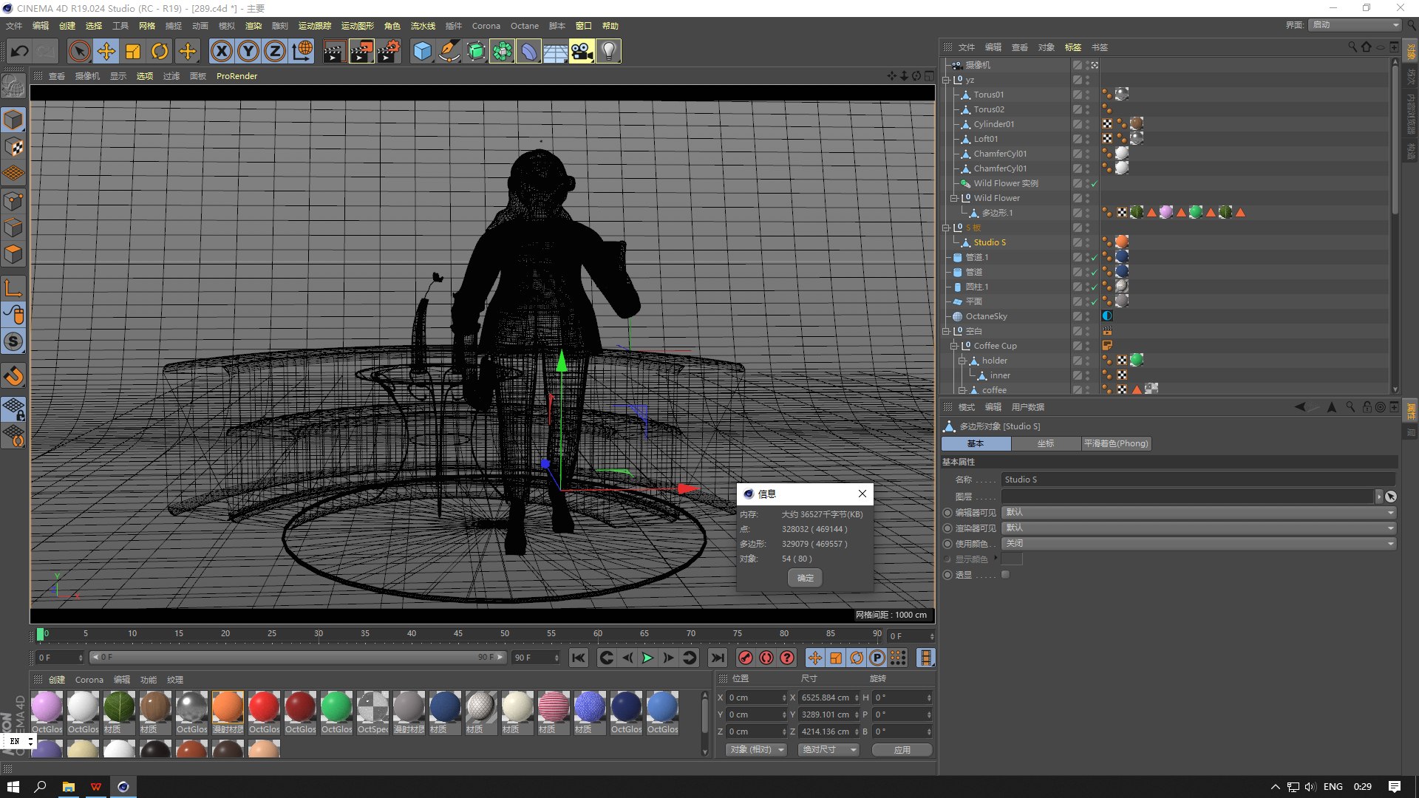Viewport: 1419px width, 798px height.
Task: Open the 渲染器可见 dropdown
Action: (1199, 528)
